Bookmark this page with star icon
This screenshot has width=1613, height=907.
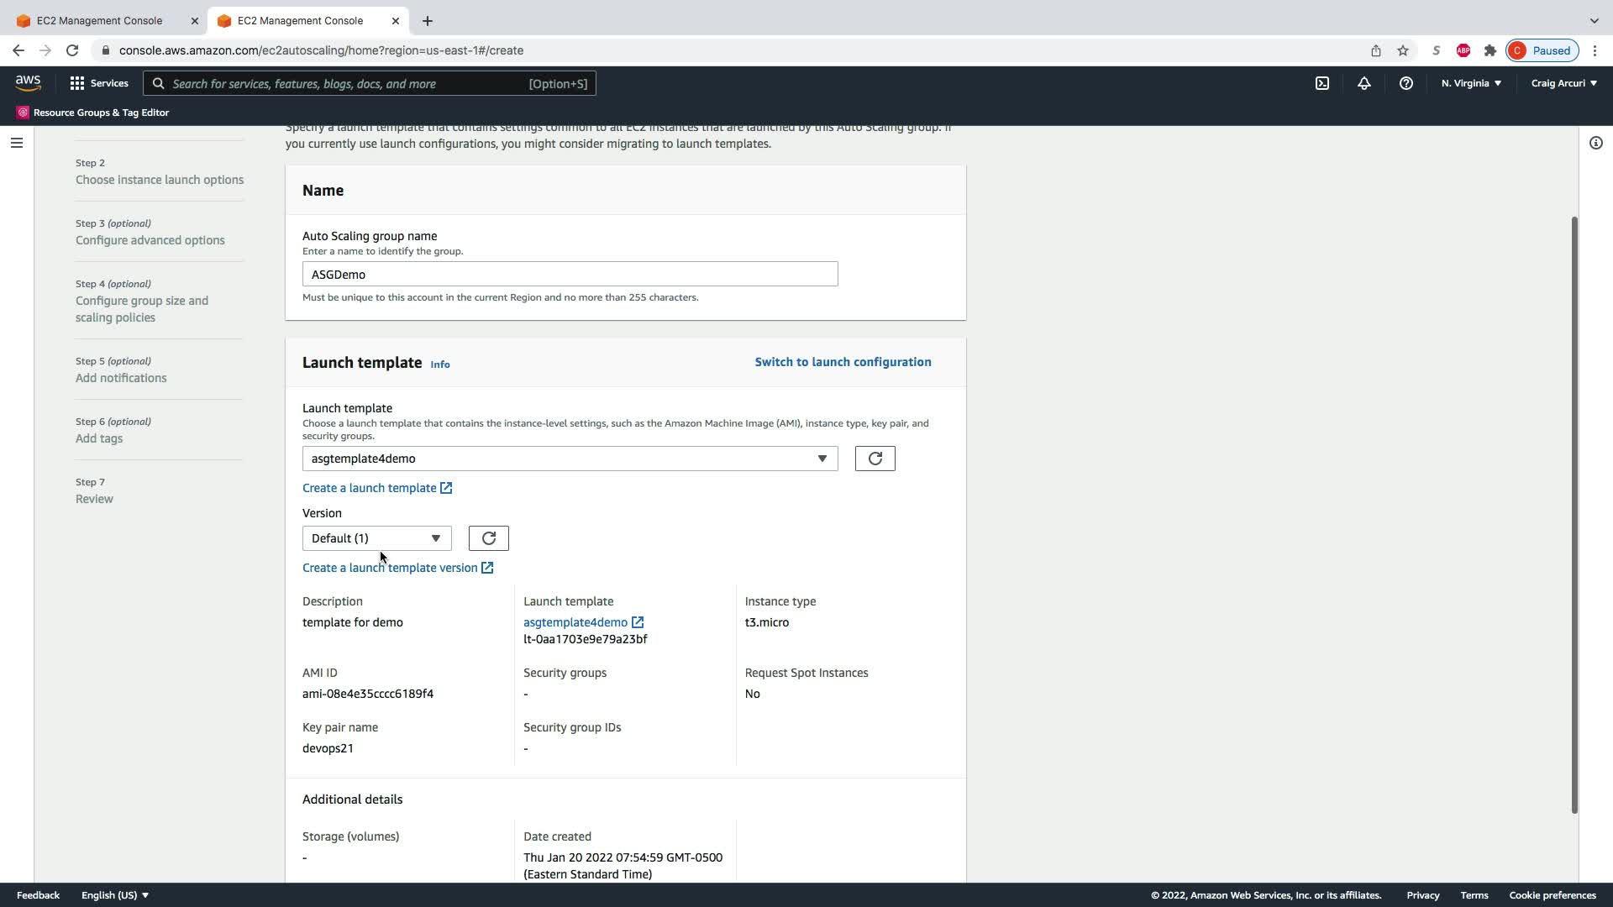(1402, 50)
